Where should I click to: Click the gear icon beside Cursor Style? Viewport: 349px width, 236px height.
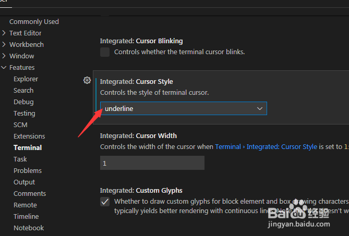point(87,80)
